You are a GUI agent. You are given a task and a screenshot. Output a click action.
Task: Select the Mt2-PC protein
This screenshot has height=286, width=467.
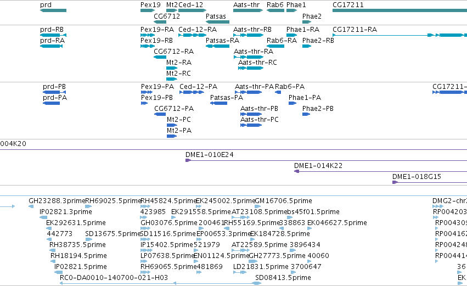(172, 125)
